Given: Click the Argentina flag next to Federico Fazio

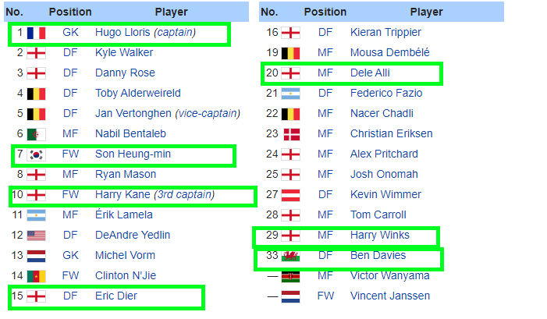Looking at the screenshot, I should (x=291, y=94).
